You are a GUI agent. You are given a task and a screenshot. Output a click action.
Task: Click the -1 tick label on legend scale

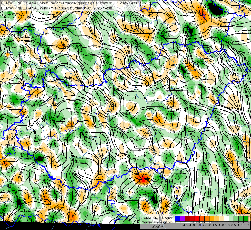click(x=219, y=225)
